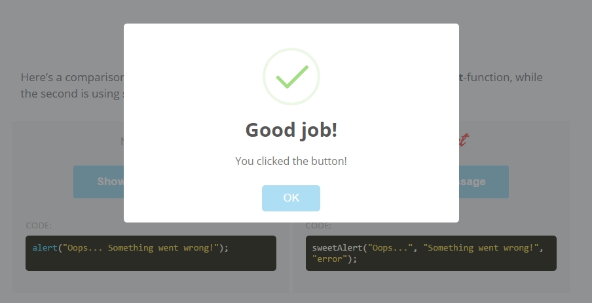Click the "You clicked the button!" message
Screen dimensions: 592x303
[291, 161]
